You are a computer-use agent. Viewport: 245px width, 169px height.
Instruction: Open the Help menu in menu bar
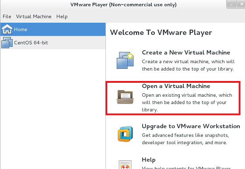point(62,17)
